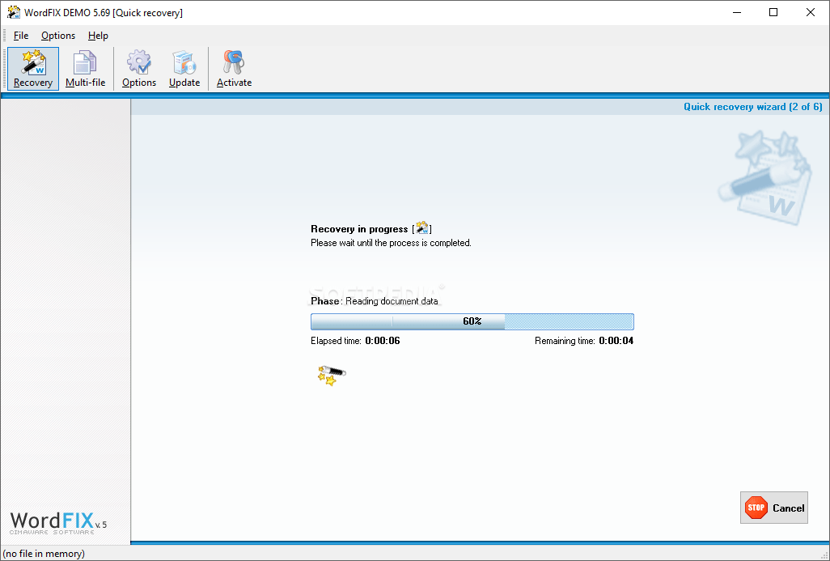Click the small icon beside Recovery in progress

click(x=422, y=228)
